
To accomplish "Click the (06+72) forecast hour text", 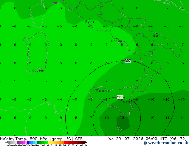I will point(178,139).
